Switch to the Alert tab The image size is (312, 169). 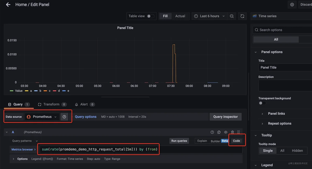tap(84, 104)
